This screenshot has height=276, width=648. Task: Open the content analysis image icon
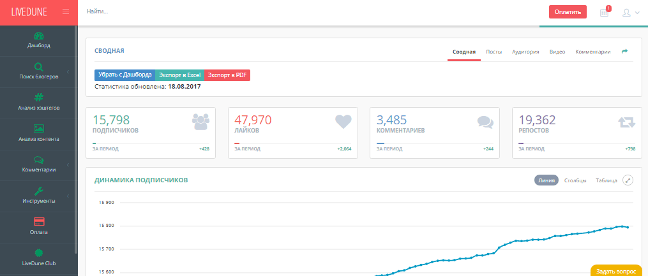tap(38, 128)
